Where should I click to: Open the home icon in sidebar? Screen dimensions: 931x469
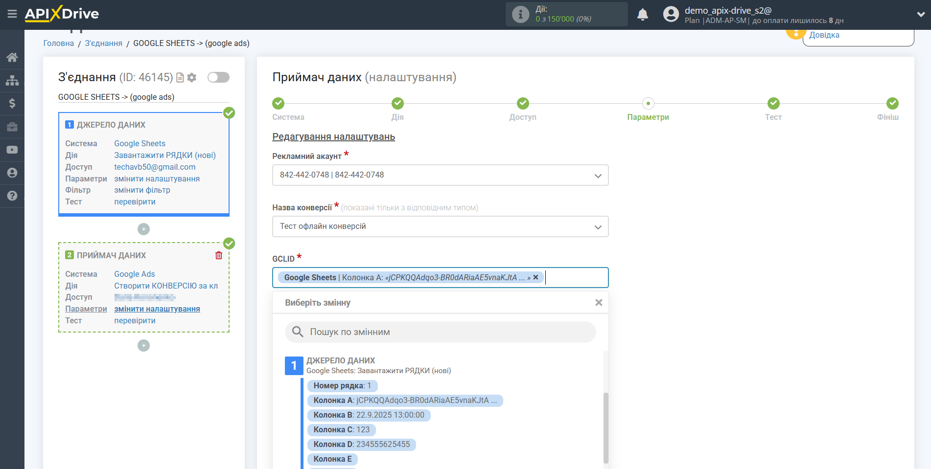pos(12,57)
